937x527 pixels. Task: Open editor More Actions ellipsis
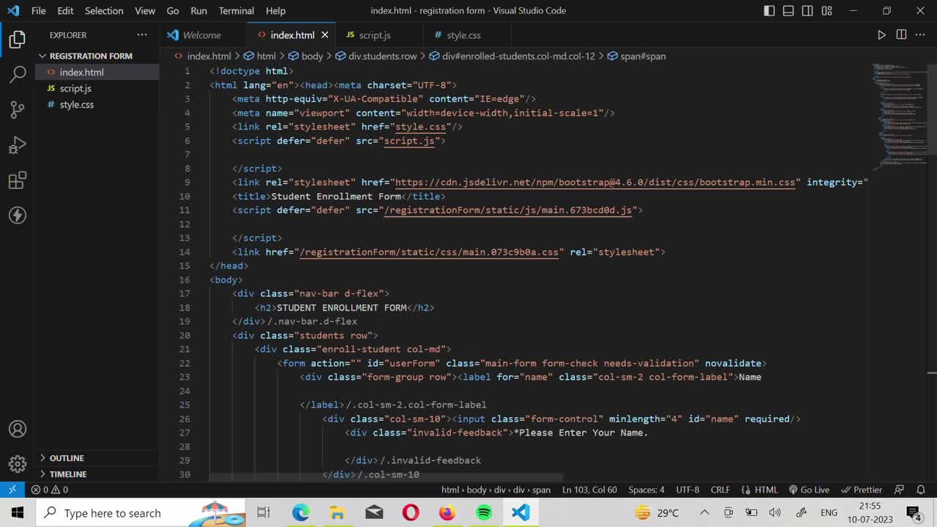point(921,35)
